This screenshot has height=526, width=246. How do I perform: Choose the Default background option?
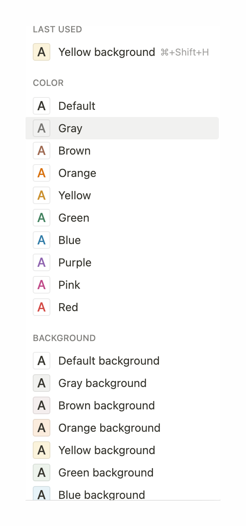click(109, 361)
